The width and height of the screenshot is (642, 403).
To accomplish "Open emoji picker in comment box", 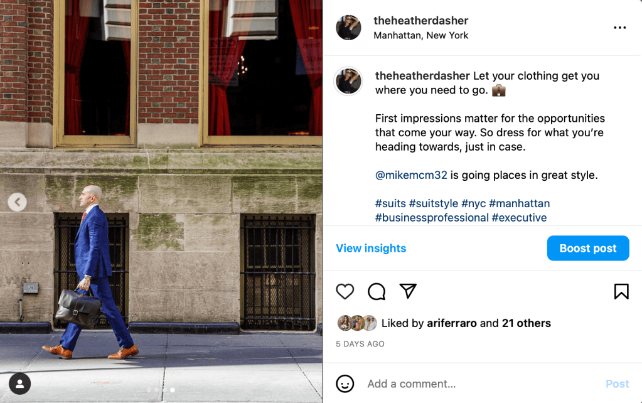I will (345, 384).
